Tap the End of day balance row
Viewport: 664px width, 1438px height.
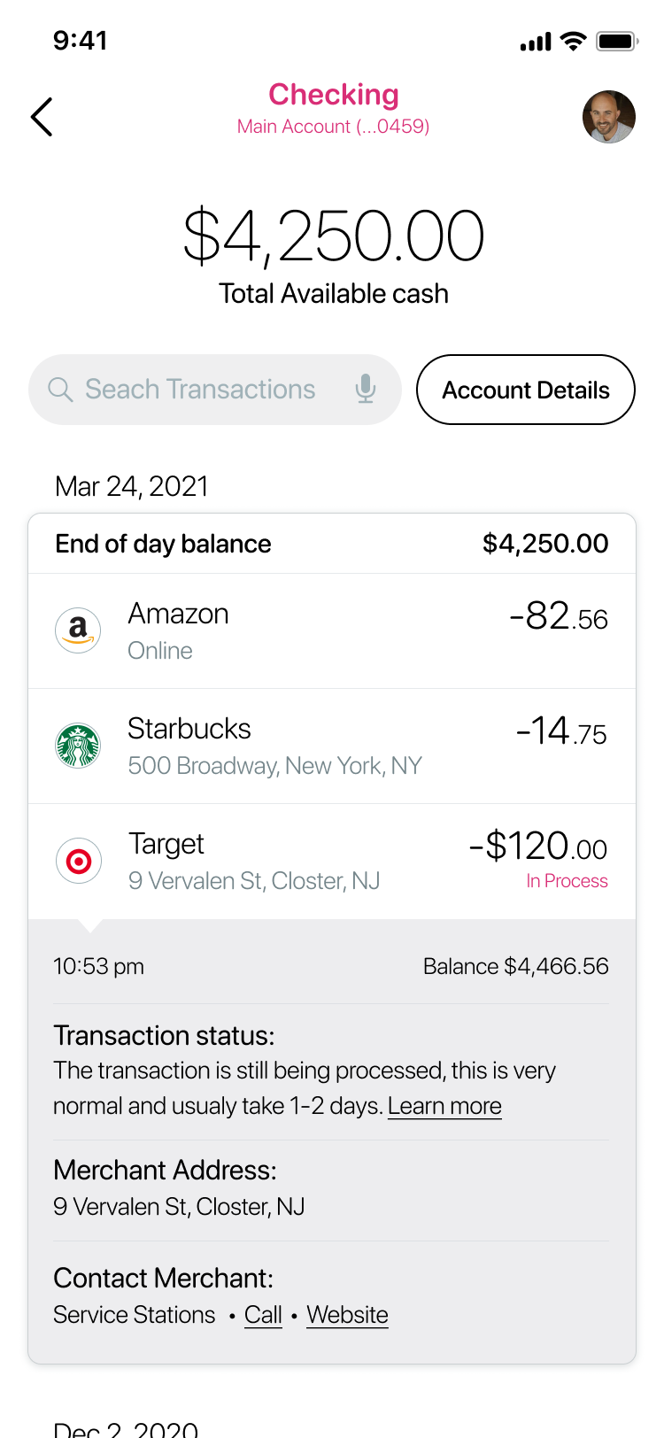click(x=332, y=544)
